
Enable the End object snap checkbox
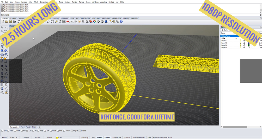[2, 131]
